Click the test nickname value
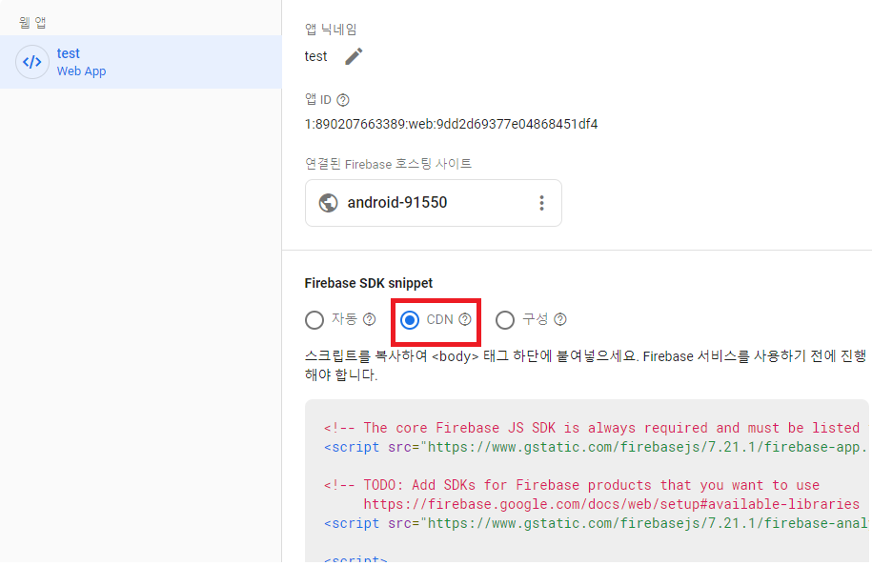The image size is (872, 566). coord(315,57)
